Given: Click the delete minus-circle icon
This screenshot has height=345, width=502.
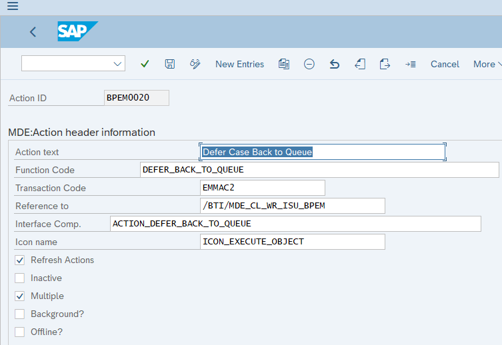Looking at the screenshot, I should pos(309,64).
